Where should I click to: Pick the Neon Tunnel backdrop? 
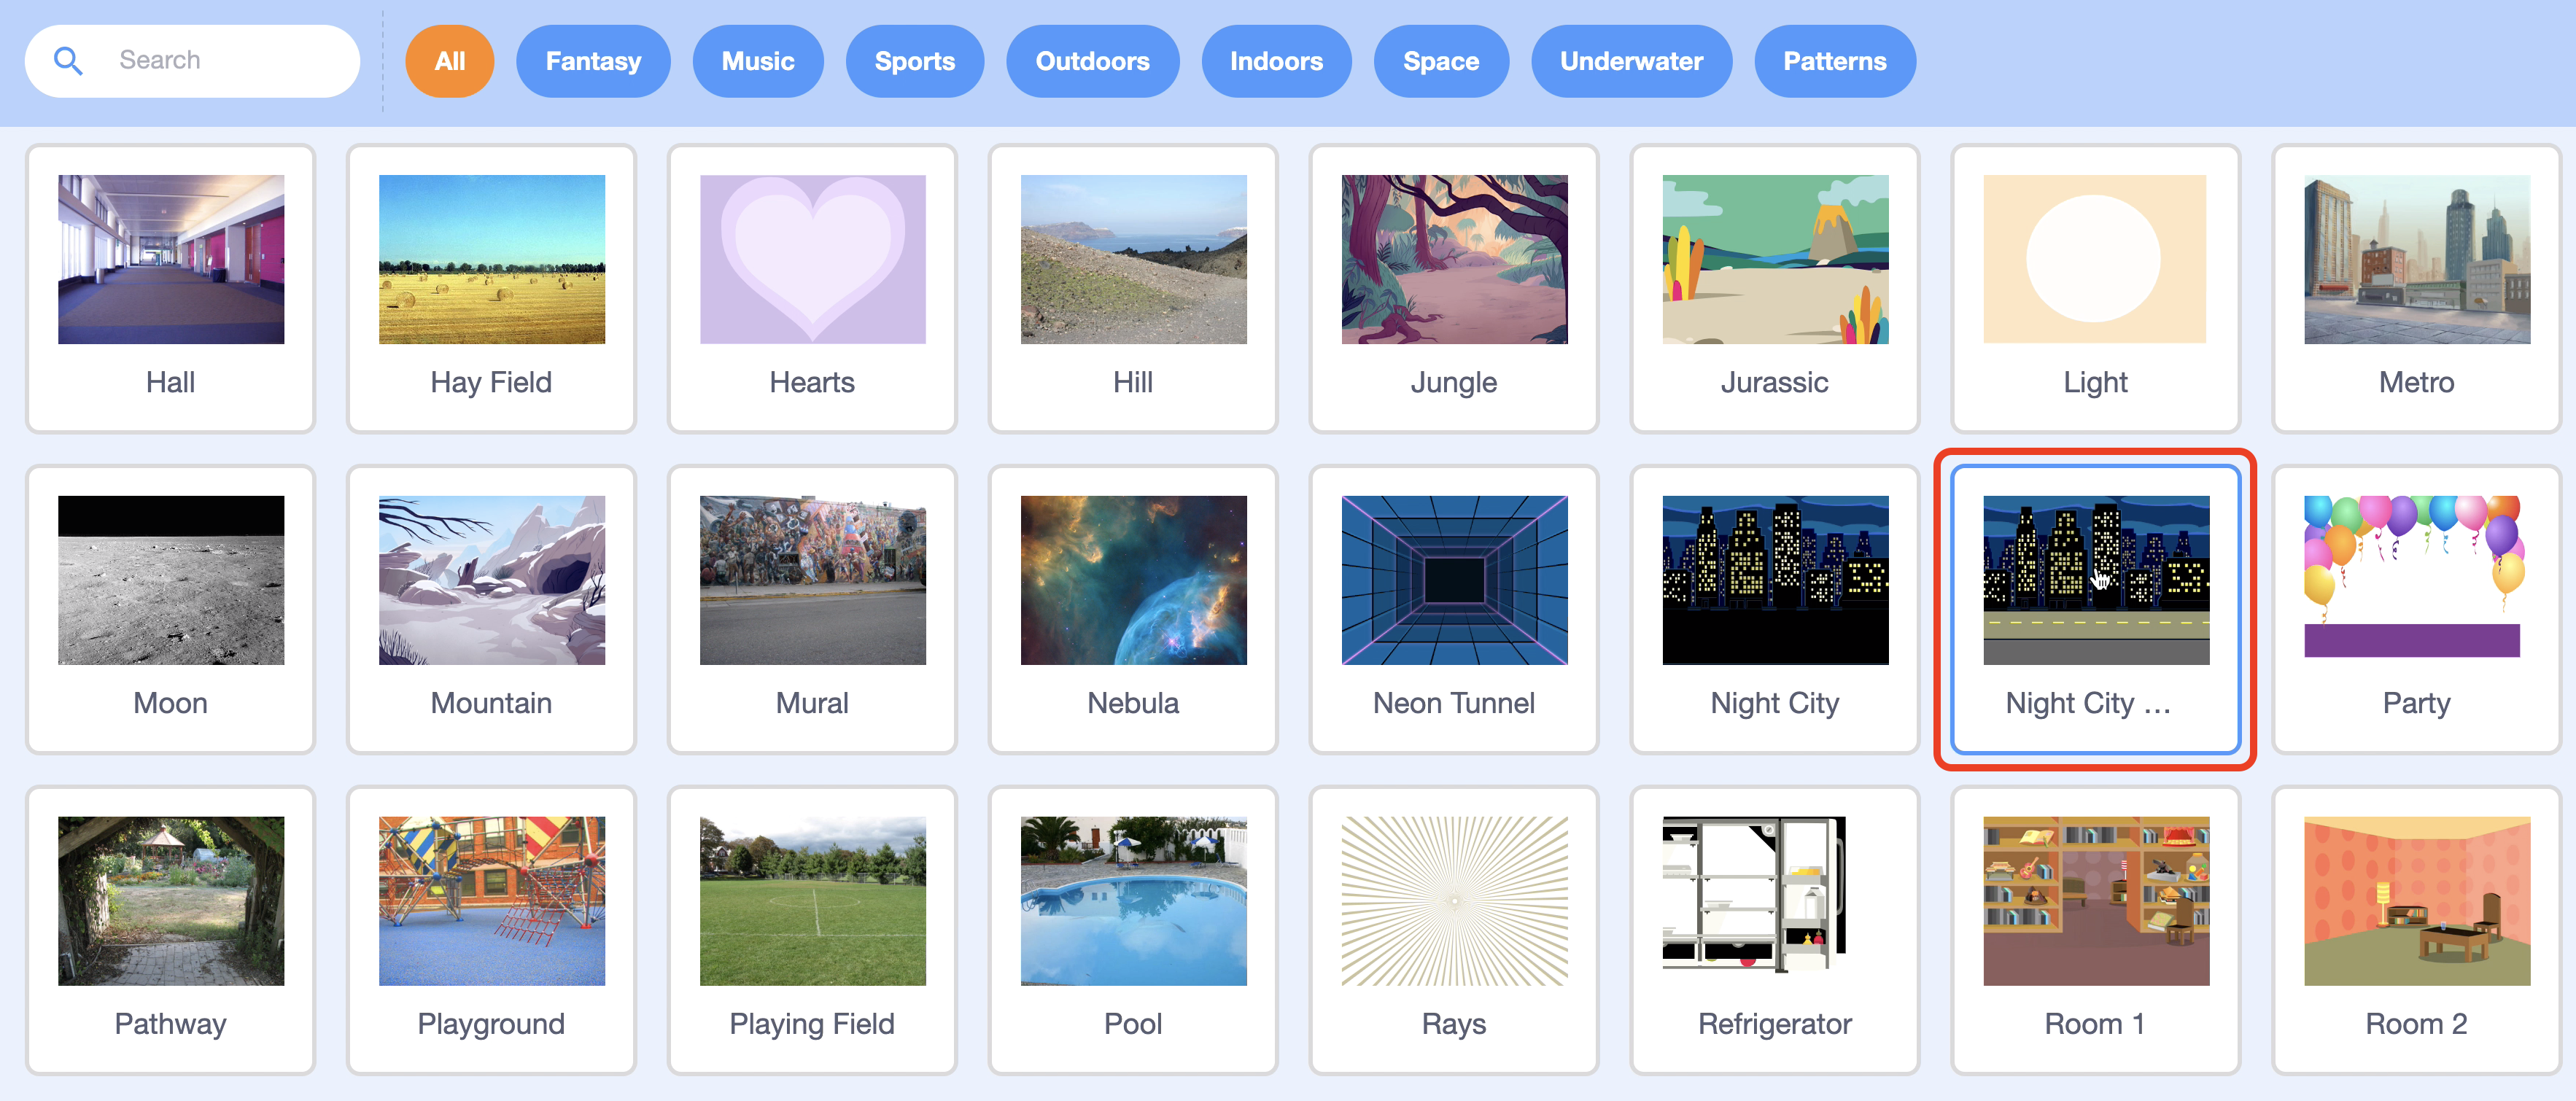click(1453, 609)
